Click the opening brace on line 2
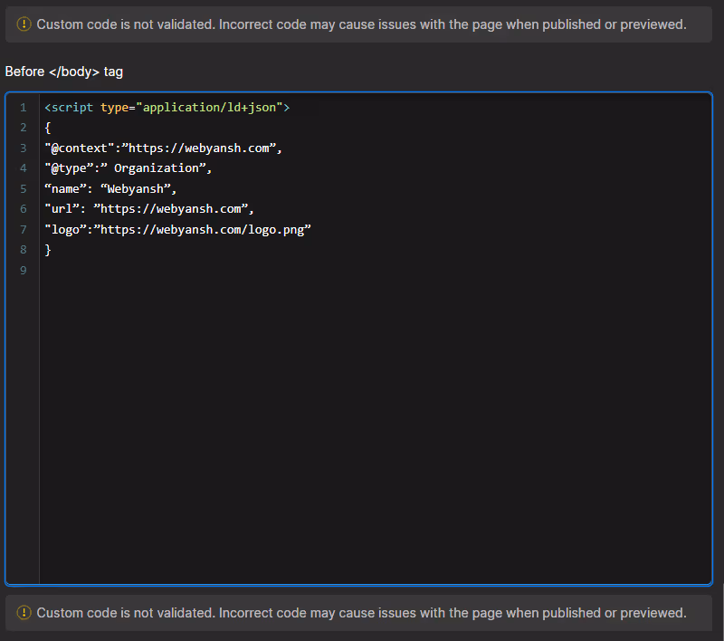This screenshot has width=724, height=641. (x=47, y=127)
